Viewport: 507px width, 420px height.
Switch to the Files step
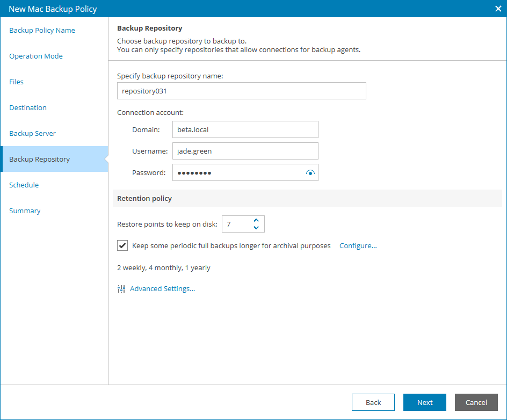click(17, 82)
